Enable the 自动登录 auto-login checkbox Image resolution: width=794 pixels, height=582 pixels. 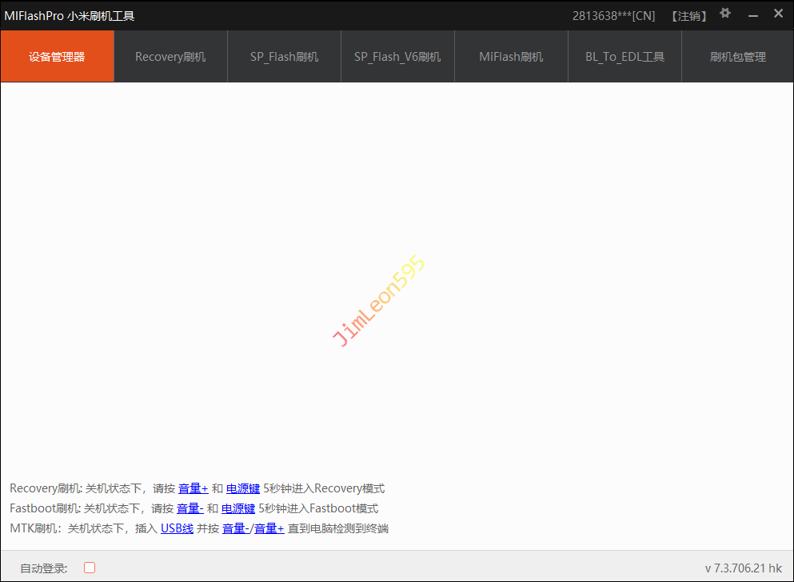pyautogui.click(x=90, y=568)
